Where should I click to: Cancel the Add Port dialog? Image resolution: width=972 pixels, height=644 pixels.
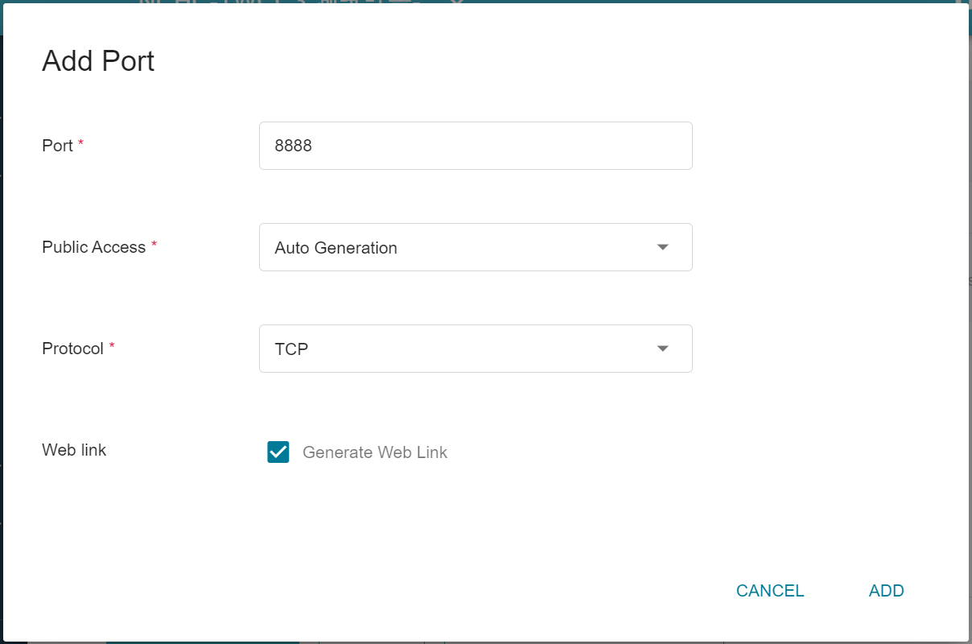click(770, 591)
